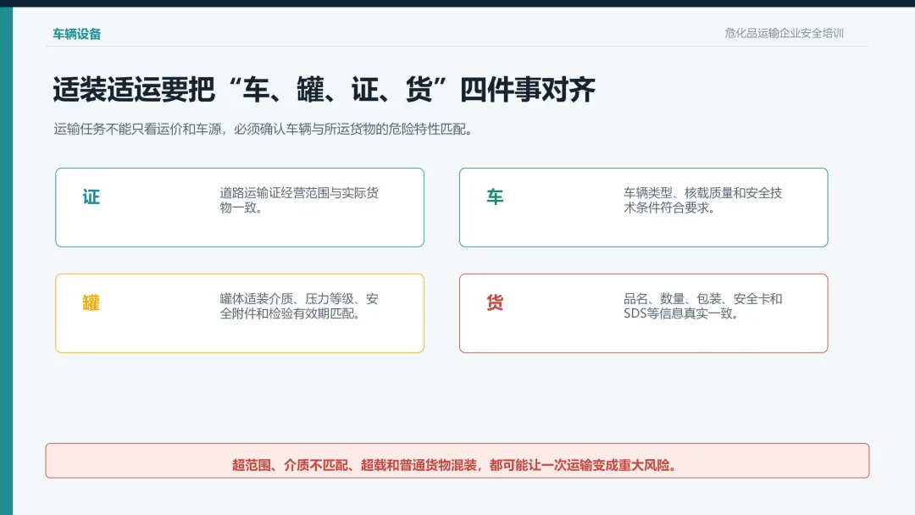
Task: Click the 危化品运输企业安全培训 header text
Action: point(784,33)
